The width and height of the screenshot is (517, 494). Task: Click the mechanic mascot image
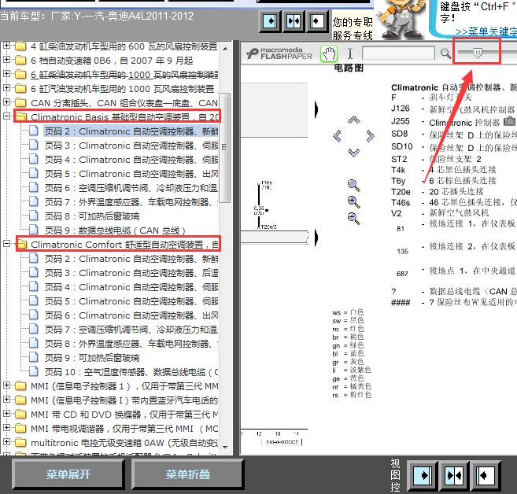click(x=400, y=20)
